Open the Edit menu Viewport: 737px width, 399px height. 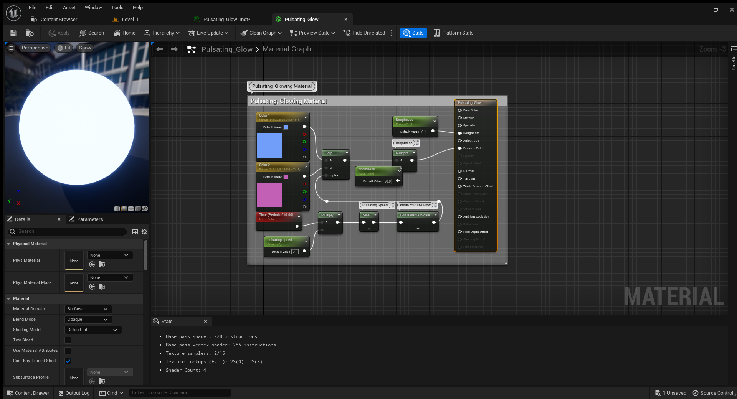[50, 7]
